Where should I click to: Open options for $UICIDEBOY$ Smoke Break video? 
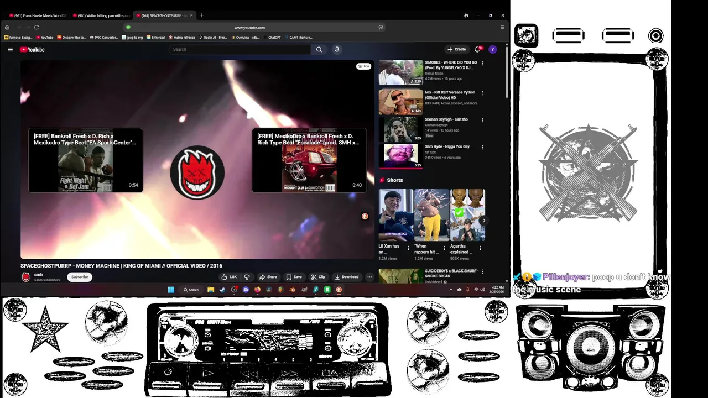point(483,272)
